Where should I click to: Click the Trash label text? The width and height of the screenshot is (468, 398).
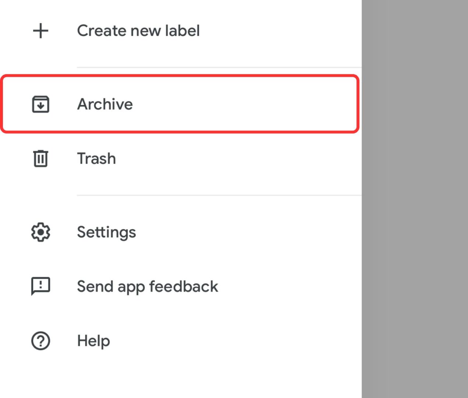pyautogui.click(x=96, y=158)
